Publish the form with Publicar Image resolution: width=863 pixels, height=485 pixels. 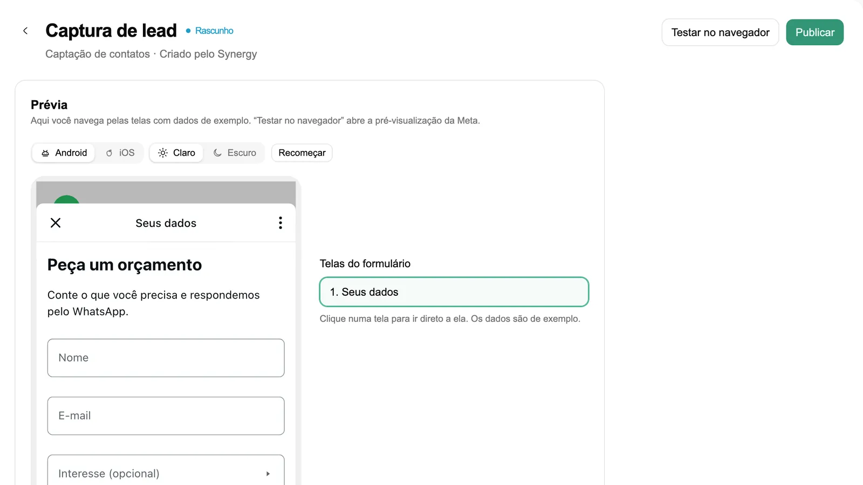pyautogui.click(x=814, y=32)
